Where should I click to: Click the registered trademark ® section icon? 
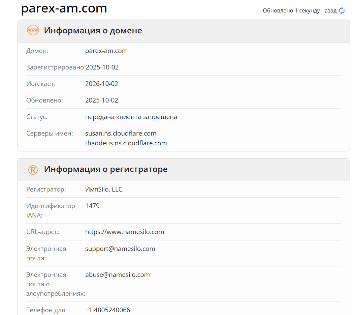[x=32, y=169]
